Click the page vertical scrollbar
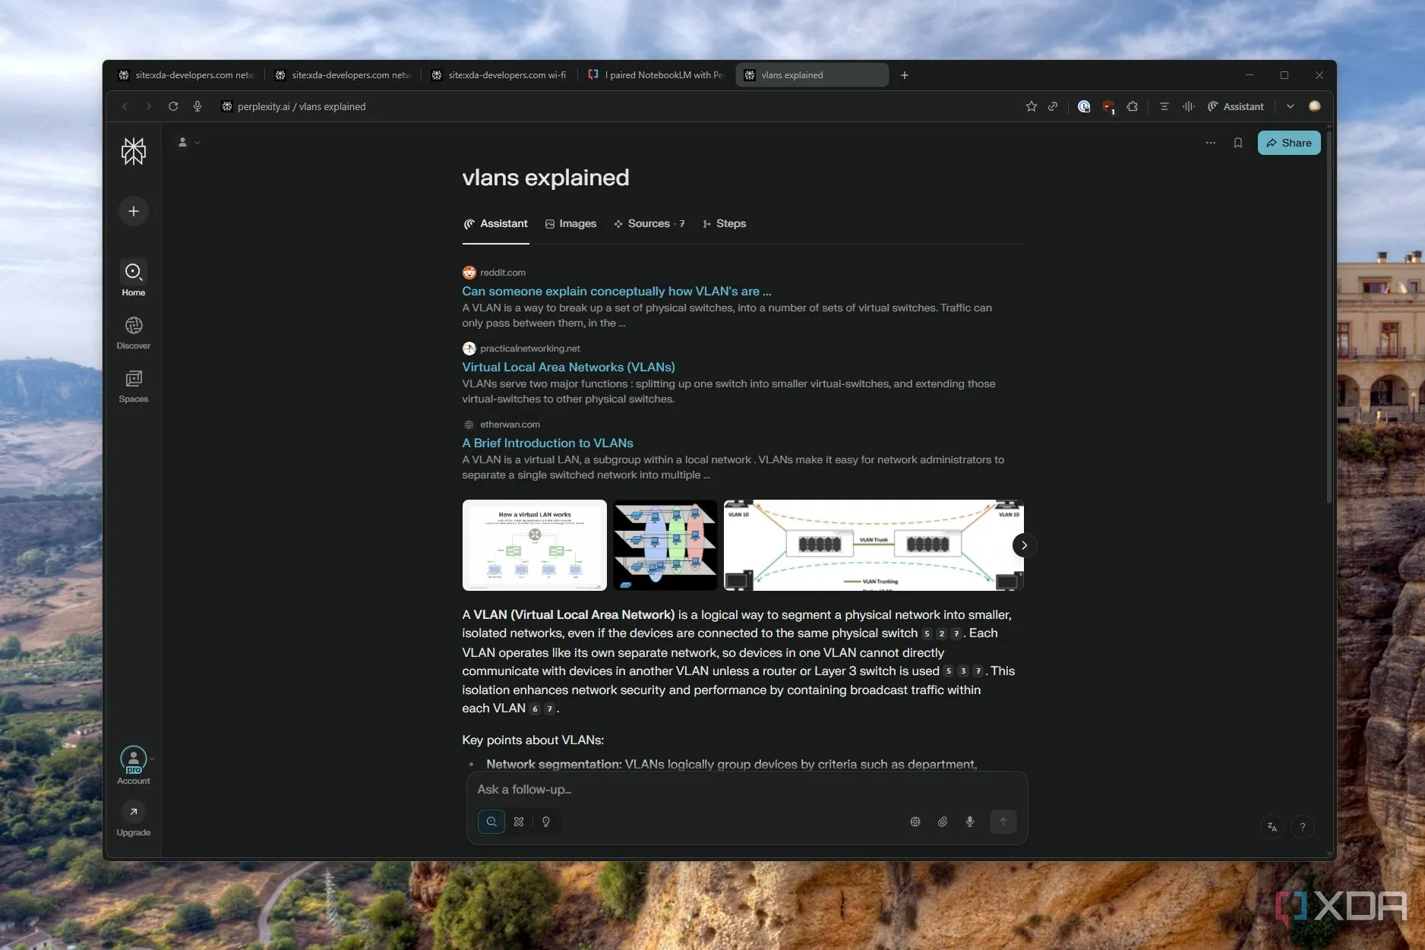Viewport: 1425px width, 950px height. coord(1329,319)
